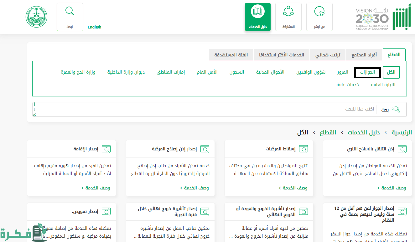This screenshot has height=242, width=415.
Task: Click the Ministry of Interior emblem
Action: click(x=36, y=17)
